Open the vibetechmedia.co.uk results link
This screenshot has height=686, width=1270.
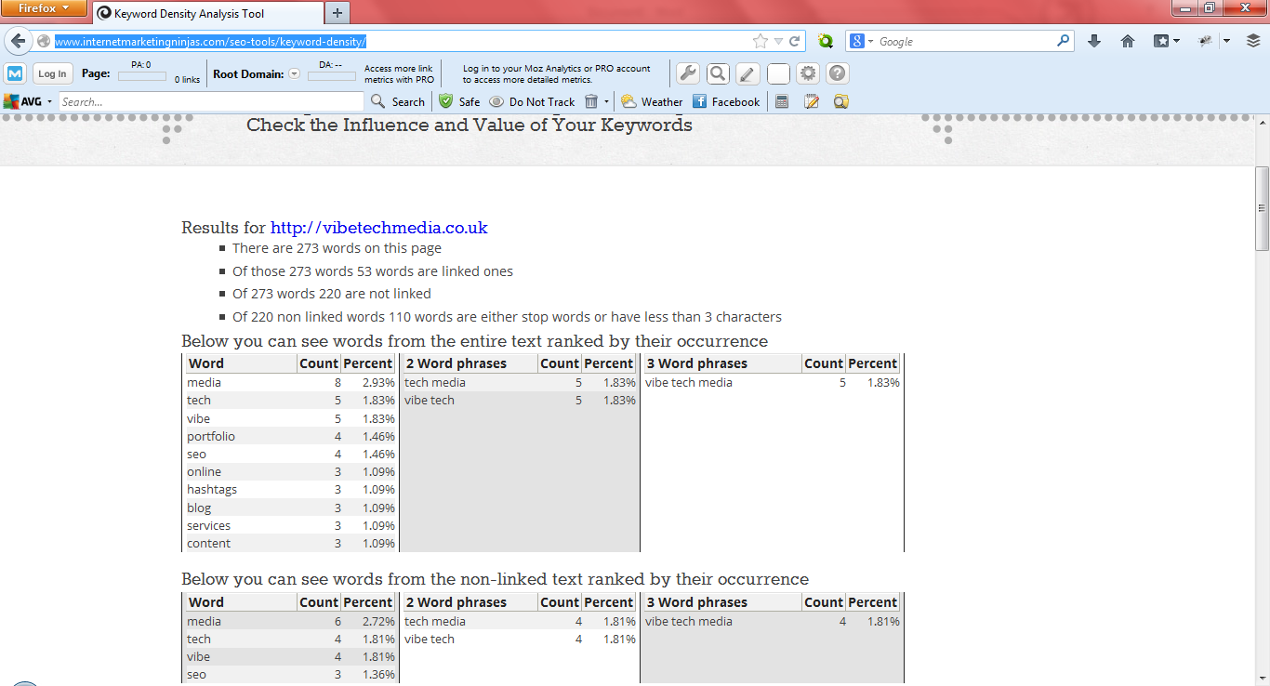click(x=379, y=228)
